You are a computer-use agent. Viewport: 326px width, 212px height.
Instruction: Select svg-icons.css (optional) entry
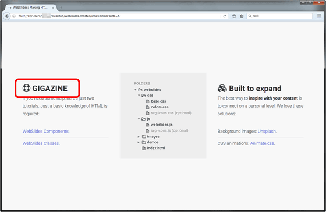171,113
